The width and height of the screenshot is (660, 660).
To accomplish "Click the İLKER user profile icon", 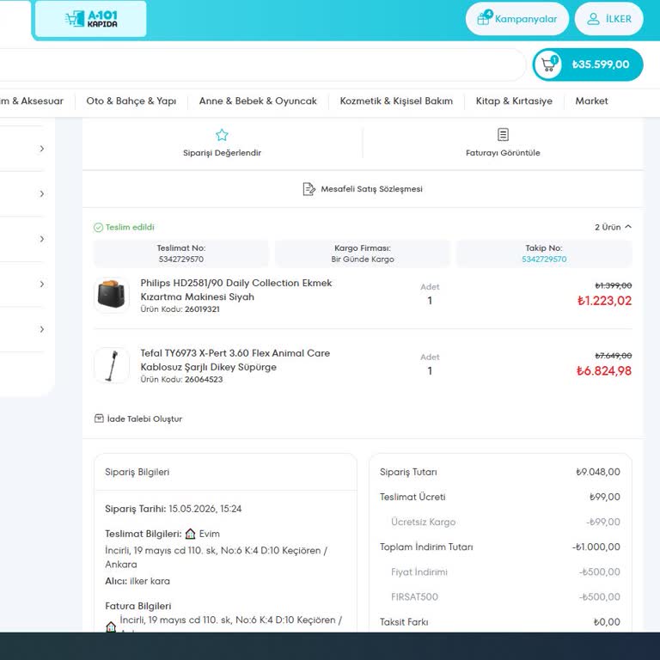I will pyautogui.click(x=593, y=19).
